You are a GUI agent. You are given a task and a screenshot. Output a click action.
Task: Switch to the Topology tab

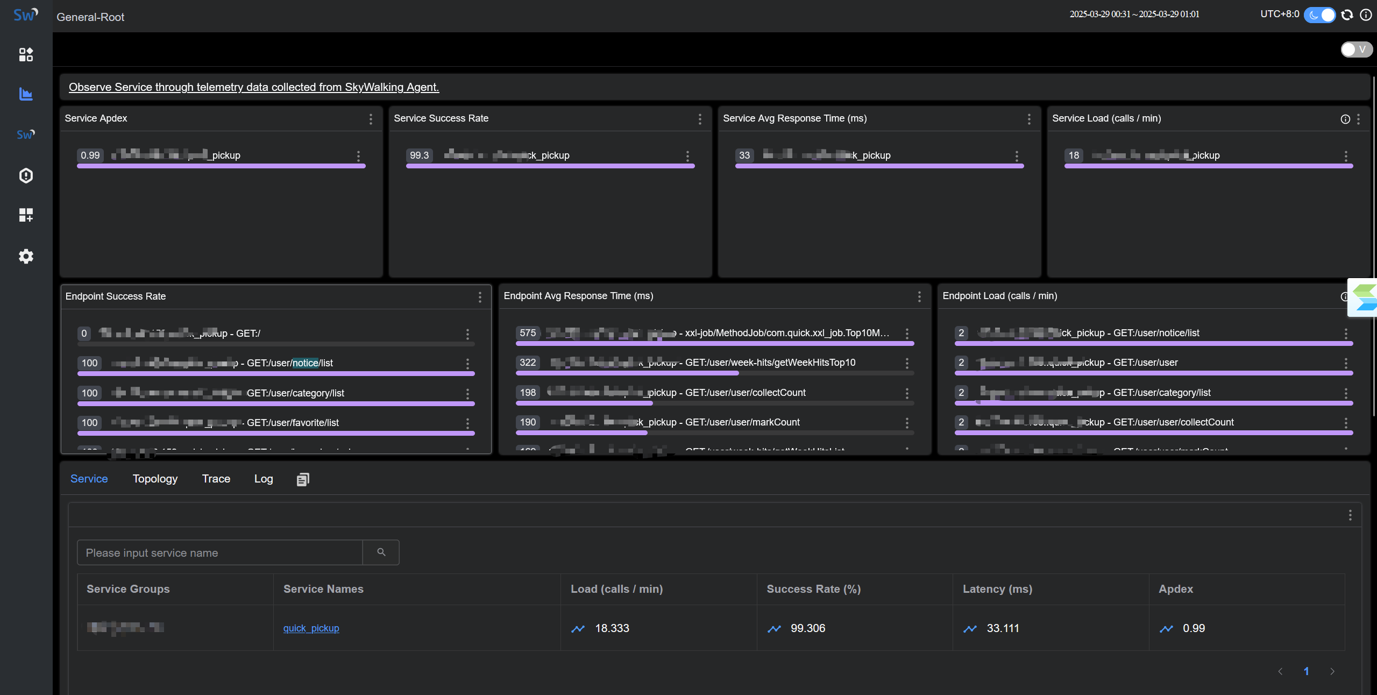[x=155, y=479]
